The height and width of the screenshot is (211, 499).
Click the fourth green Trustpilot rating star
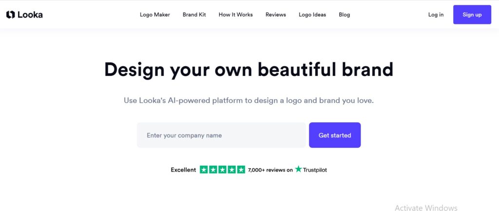pos(231,170)
